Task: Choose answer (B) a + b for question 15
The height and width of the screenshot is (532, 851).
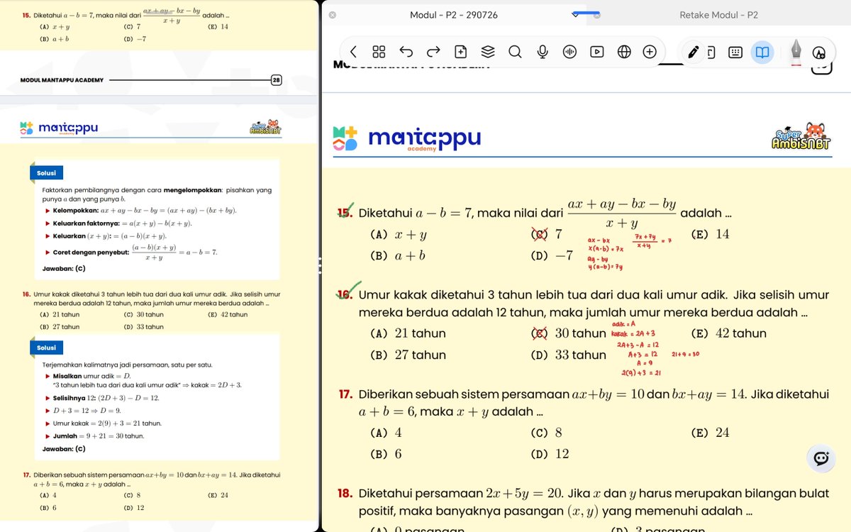Action: 398,255
